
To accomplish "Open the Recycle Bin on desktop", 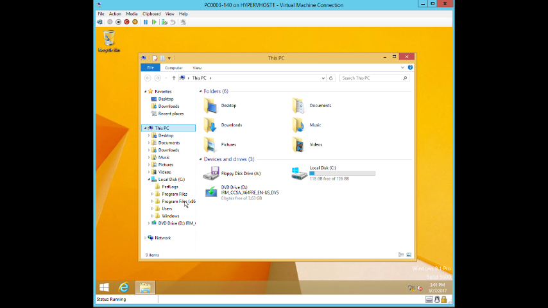I will (x=109, y=40).
